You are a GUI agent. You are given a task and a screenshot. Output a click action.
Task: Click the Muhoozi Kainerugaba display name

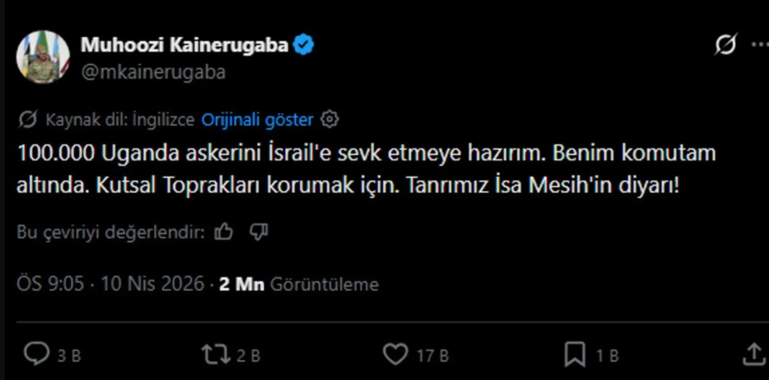(184, 45)
